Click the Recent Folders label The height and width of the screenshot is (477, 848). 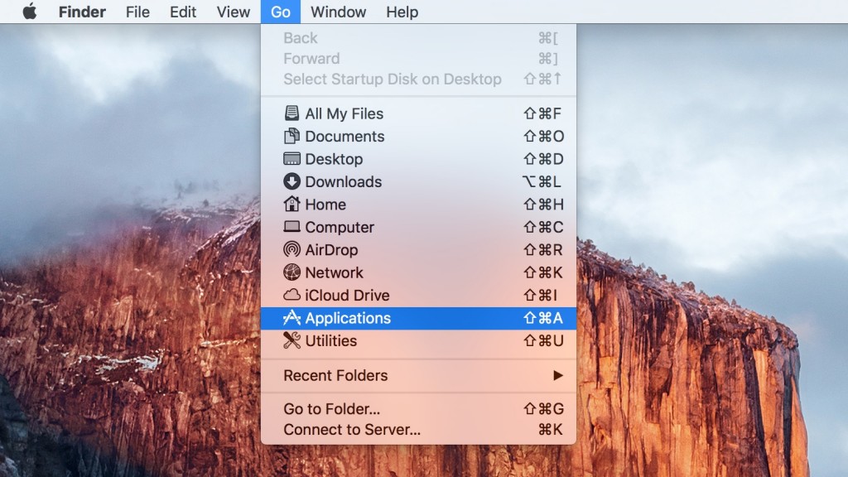click(x=335, y=375)
